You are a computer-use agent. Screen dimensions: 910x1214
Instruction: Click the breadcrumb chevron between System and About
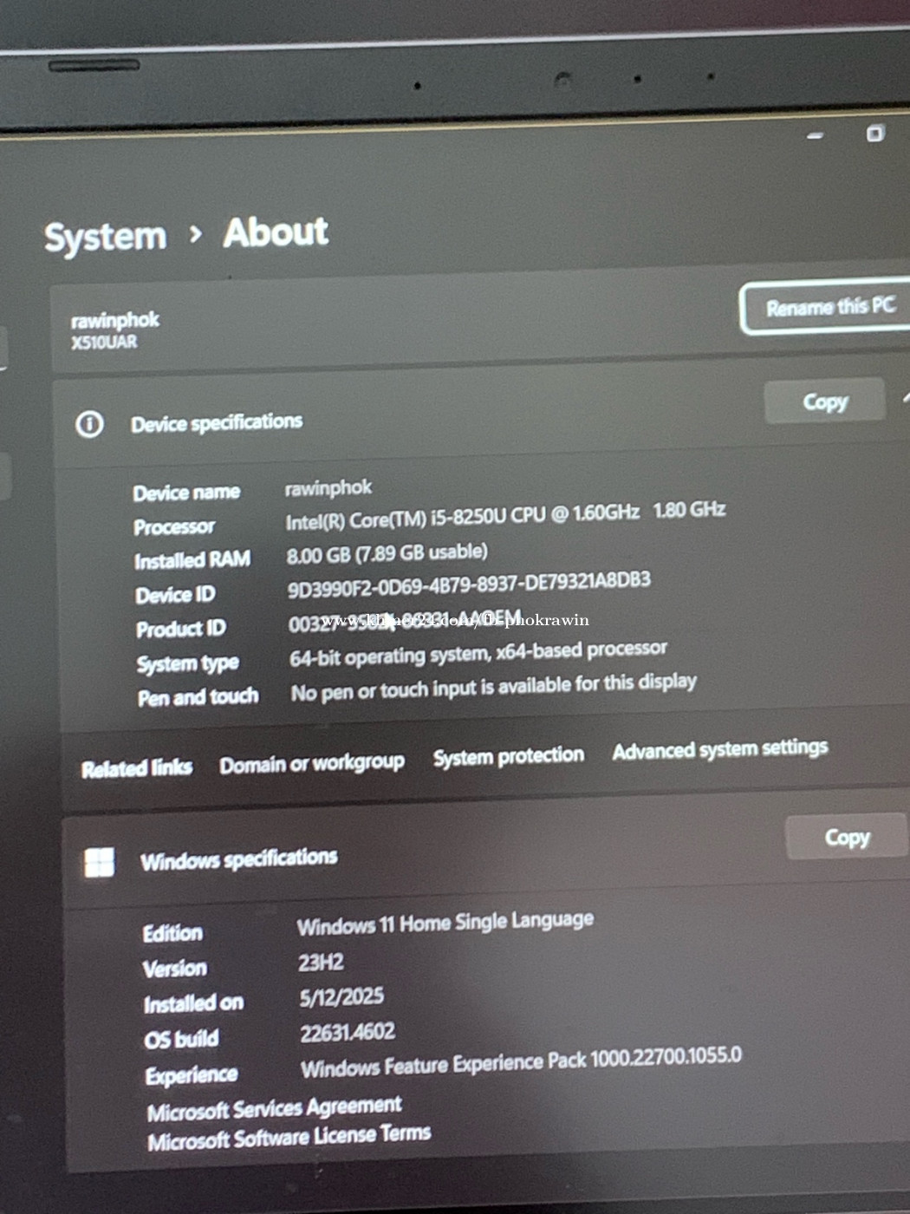[x=196, y=233]
